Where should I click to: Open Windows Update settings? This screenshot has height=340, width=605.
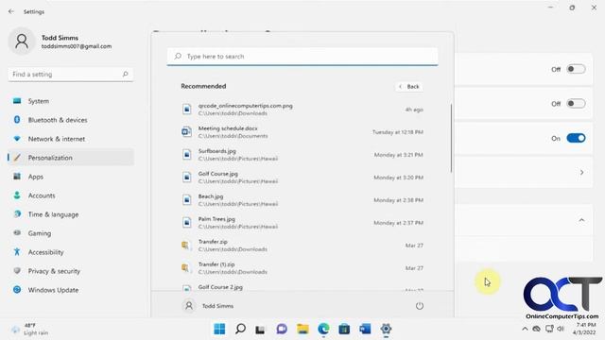point(71,290)
